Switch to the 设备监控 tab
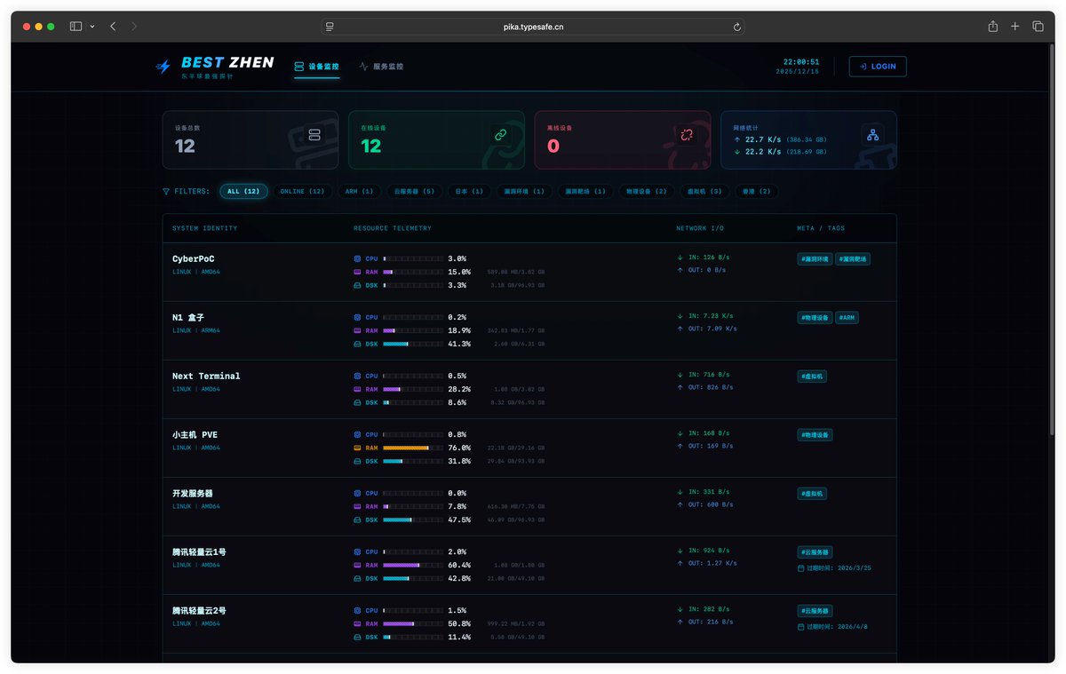This screenshot has width=1066, height=674. (317, 67)
